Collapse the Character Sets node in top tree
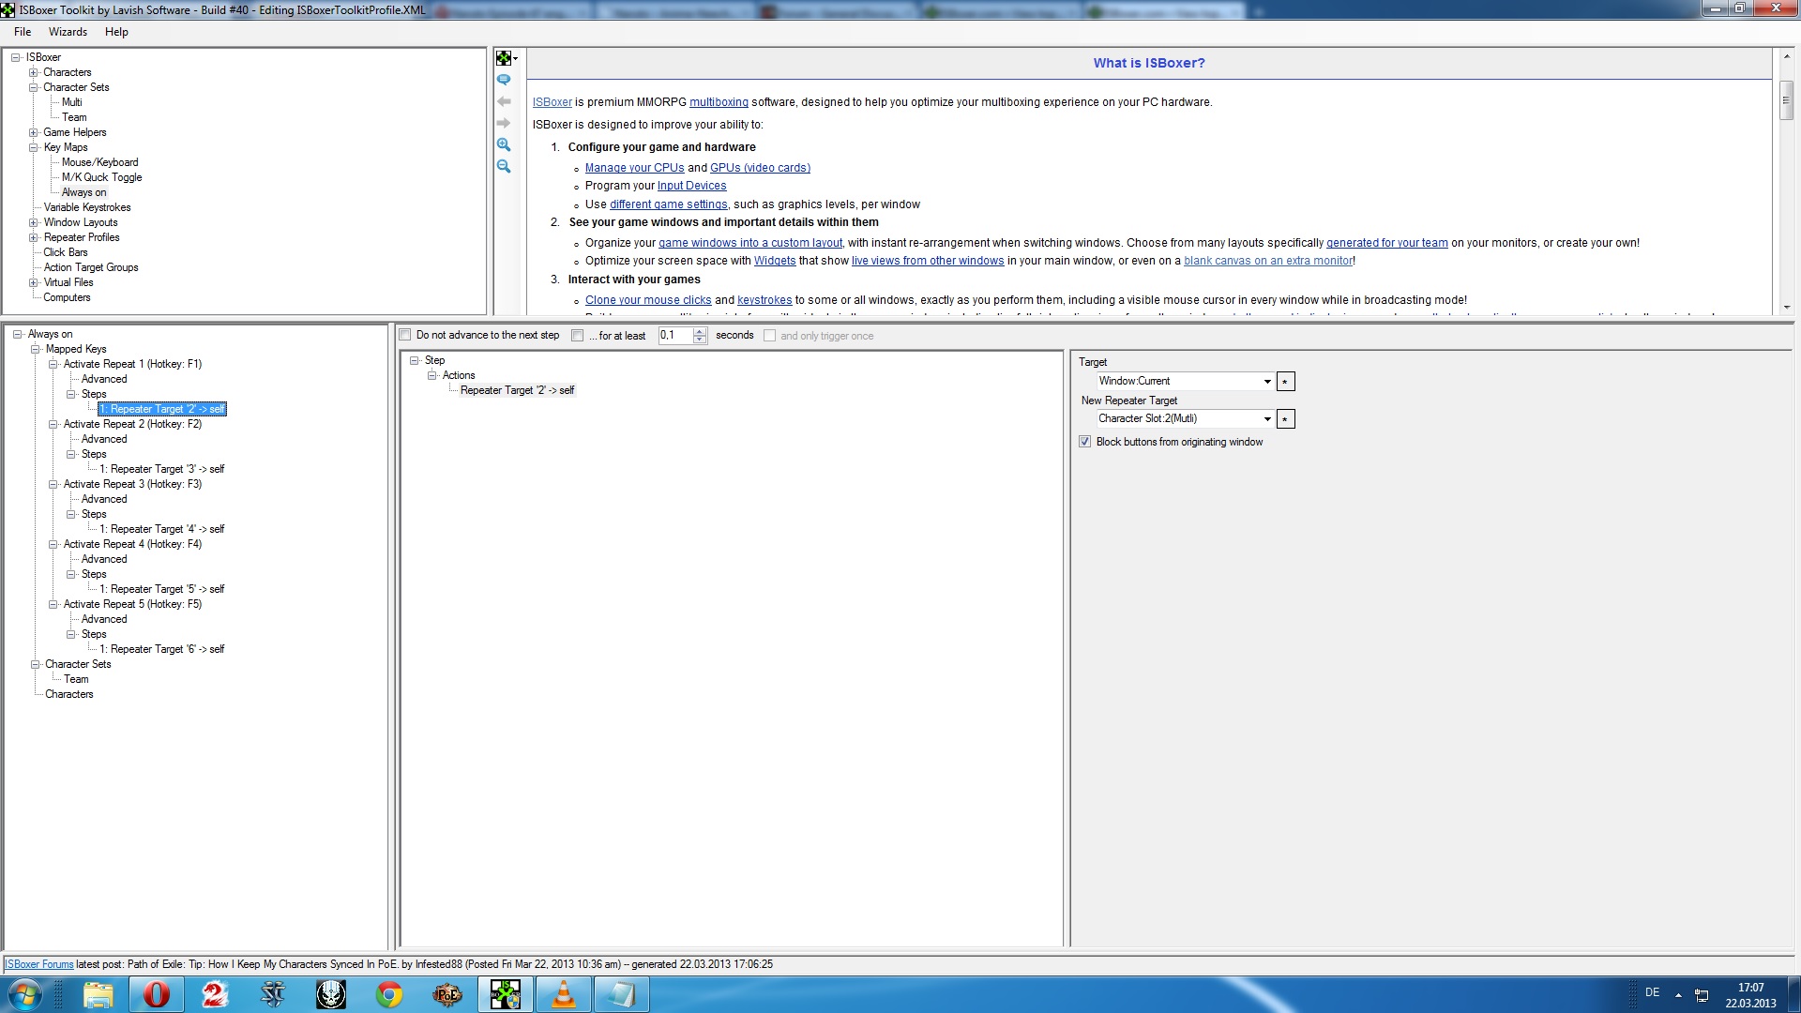Screen dimensions: 1801x1013 tap(34, 87)
